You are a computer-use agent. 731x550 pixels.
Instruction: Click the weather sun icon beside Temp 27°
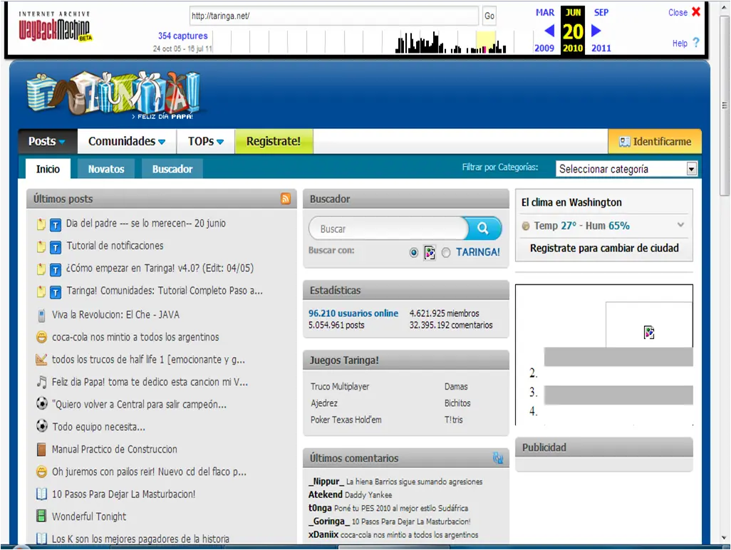525,226
